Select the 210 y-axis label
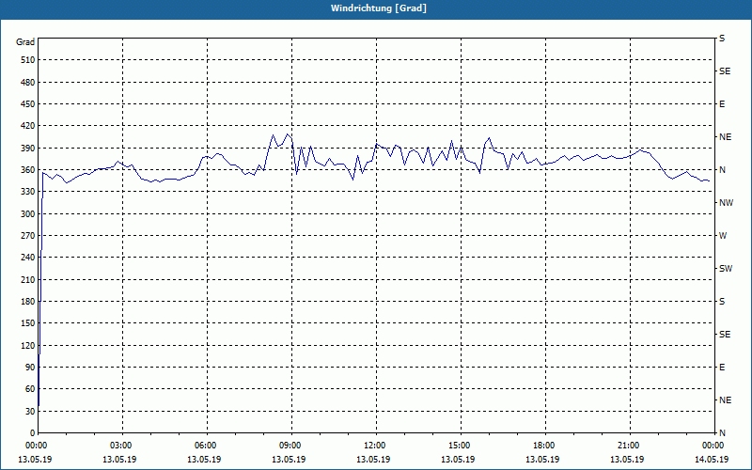Screen dimensions: 752x470 coord(28,279)
